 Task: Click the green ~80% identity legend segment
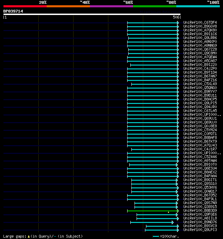pos(155,6)
